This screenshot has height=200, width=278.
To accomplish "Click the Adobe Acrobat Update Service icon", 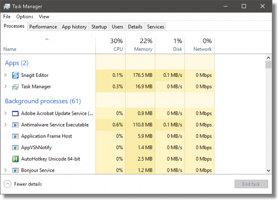I will point(15,113).
